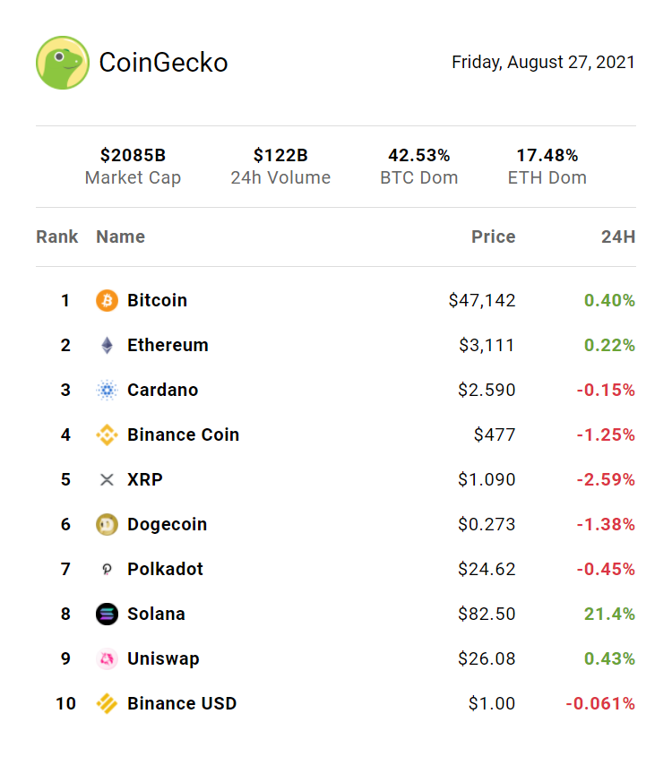This screenshot has width=672, height=774.
Task: Click the Polkadot icon
Action: coord(107,570)
